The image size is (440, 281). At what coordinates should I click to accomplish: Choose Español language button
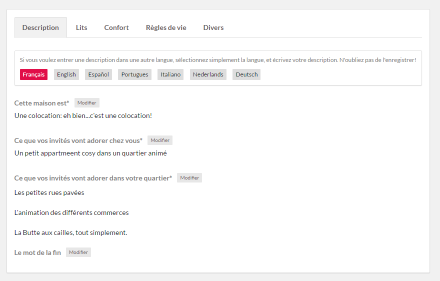(x=98, y=74)
